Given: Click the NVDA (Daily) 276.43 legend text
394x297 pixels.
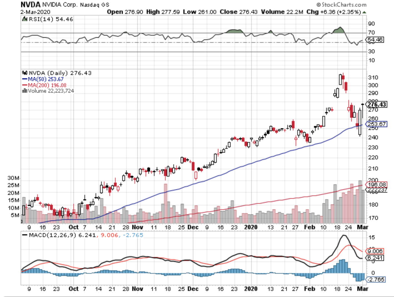Looking at the screenshot, I should tap(60, 73).
